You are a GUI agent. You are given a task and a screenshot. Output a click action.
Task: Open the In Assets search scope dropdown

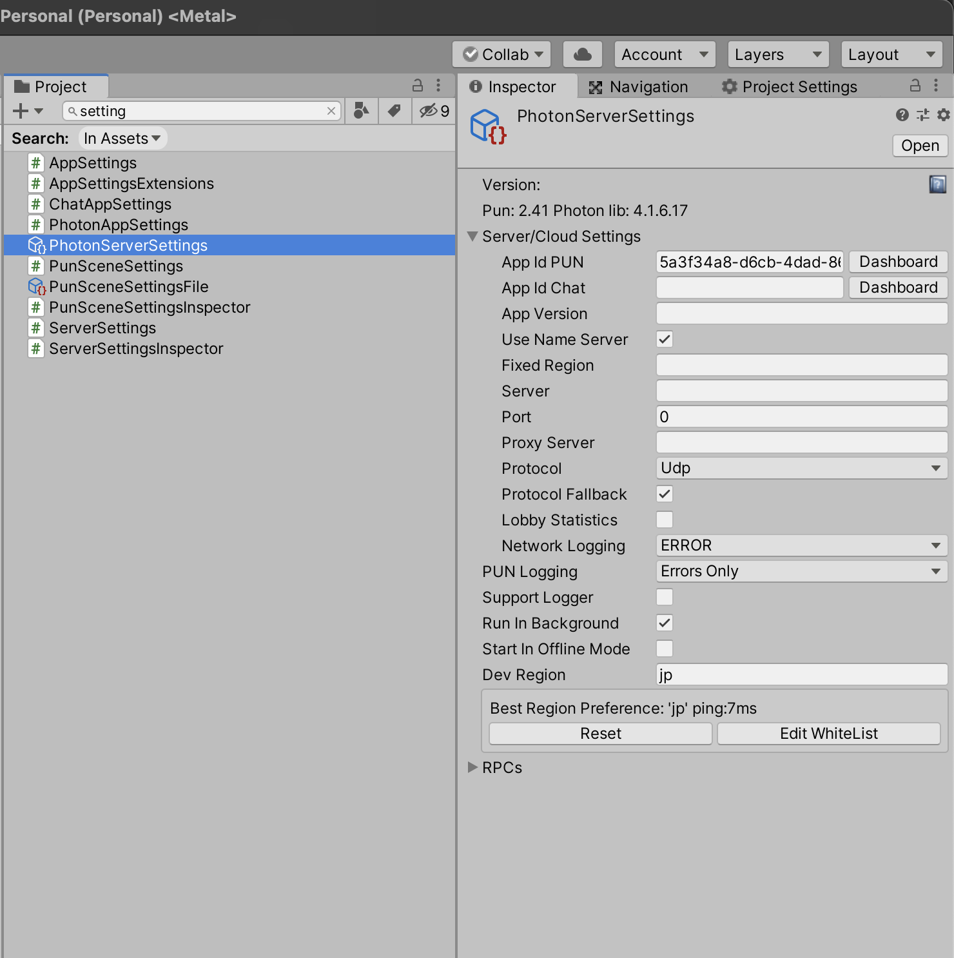click(122, 138)
